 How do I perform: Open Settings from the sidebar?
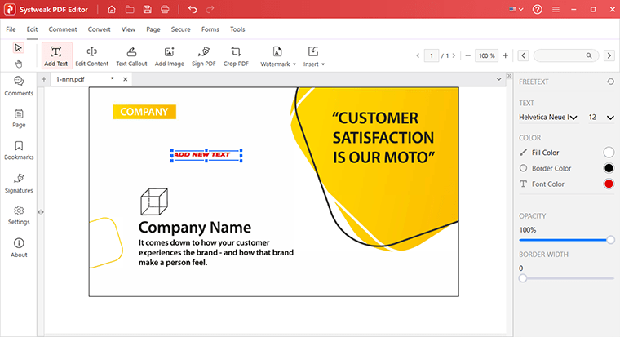[x=19, y=215]
